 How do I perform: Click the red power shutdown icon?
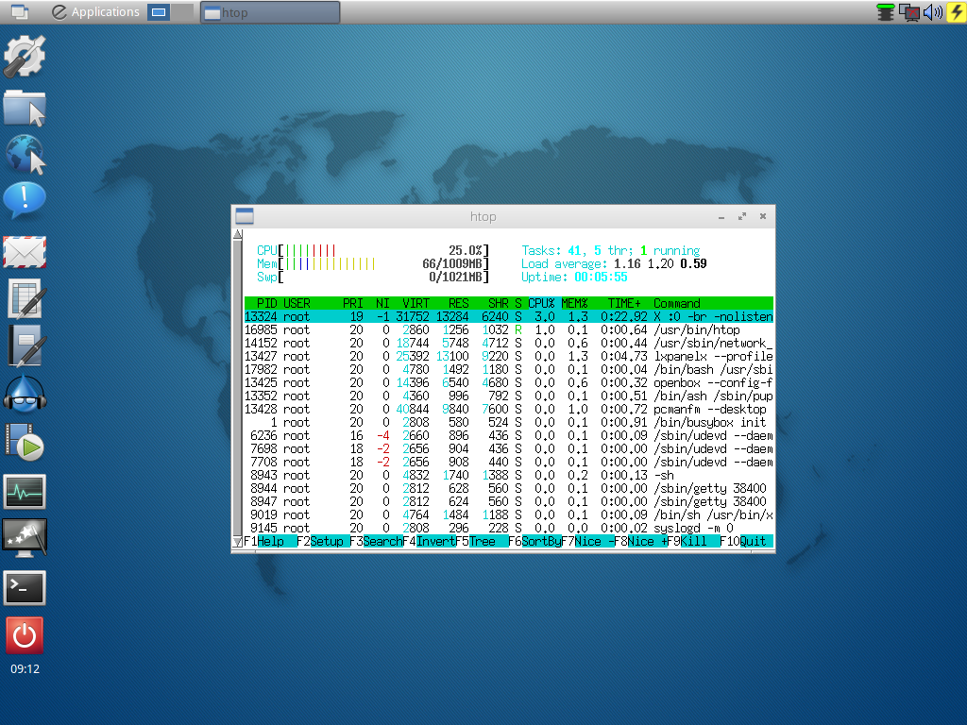25,635
